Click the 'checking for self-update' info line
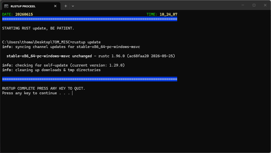This screenshot has width=271, height=153. tap(63, 65)
